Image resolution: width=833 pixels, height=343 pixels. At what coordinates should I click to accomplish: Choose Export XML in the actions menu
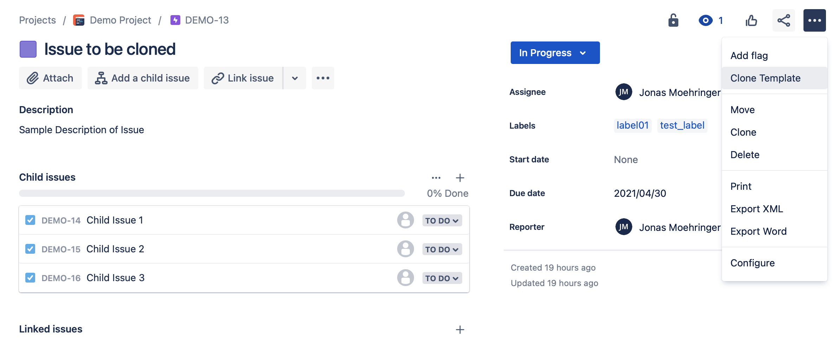pos(756,209)
